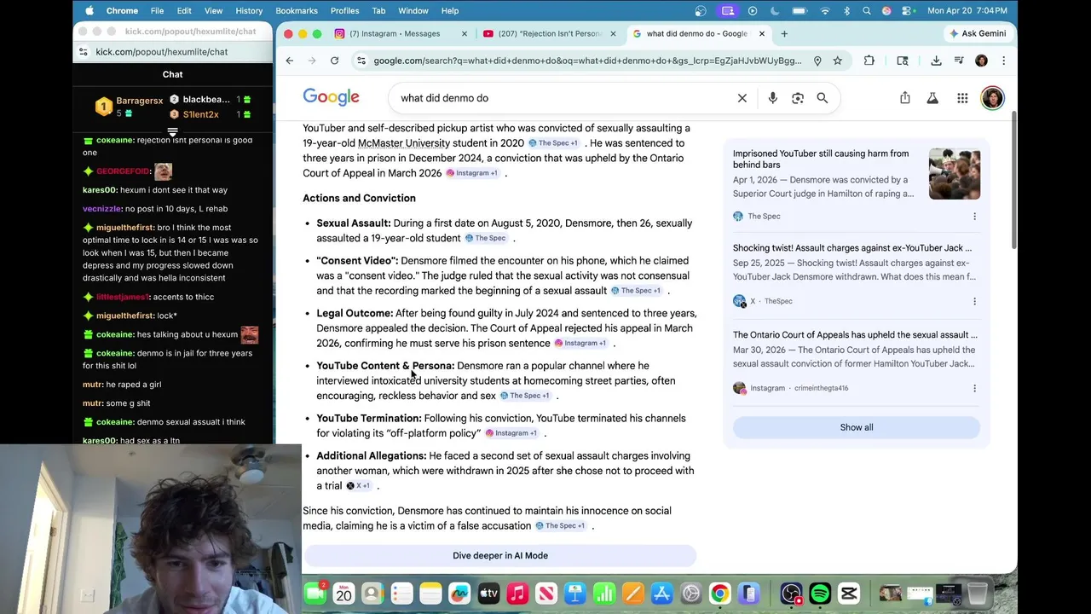The image size is (1091, 614).
Task: Click the location pin icon in address bar
Action: (x=817, y=61)
